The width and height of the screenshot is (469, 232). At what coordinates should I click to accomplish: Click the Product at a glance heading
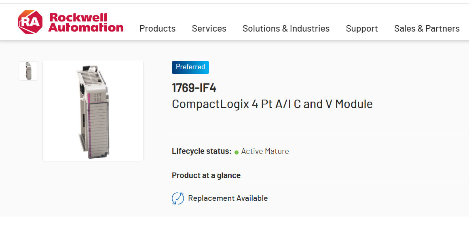tap(206, 175)
